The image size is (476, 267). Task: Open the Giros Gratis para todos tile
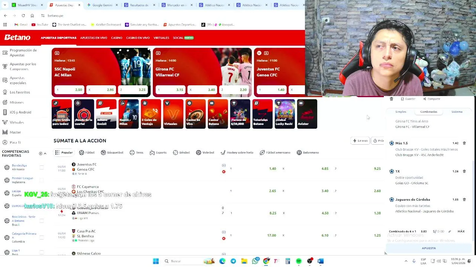(62, 114)
